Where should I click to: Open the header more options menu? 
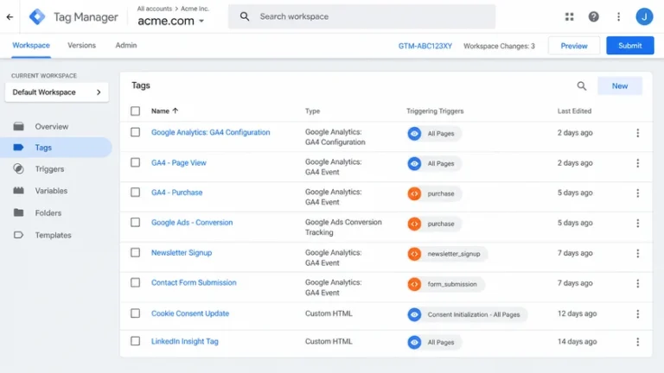(x=618, y=16)
